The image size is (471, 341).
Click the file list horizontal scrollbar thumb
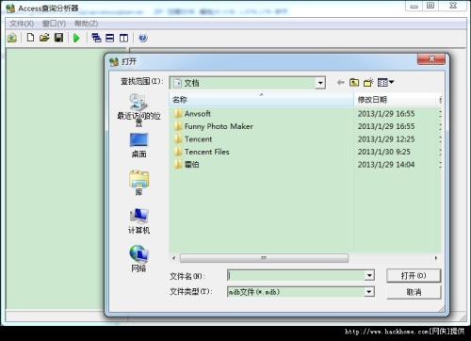tap(264, 258)
